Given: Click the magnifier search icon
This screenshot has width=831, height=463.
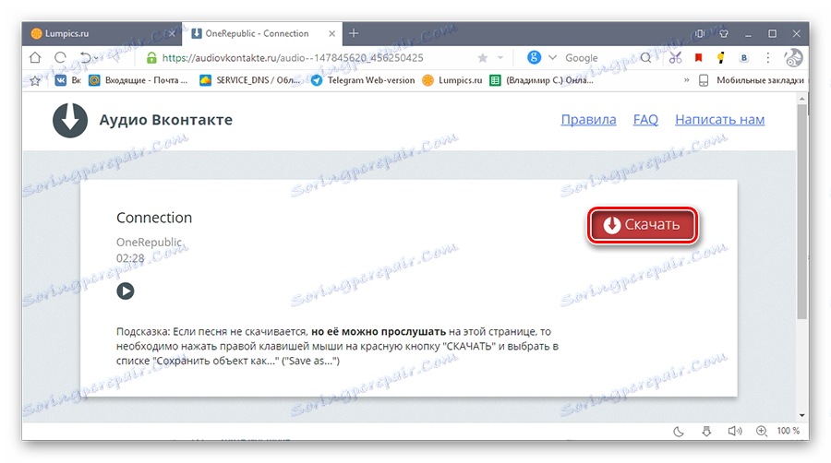Looking at the screenshot, I should [x=645, y=58].
